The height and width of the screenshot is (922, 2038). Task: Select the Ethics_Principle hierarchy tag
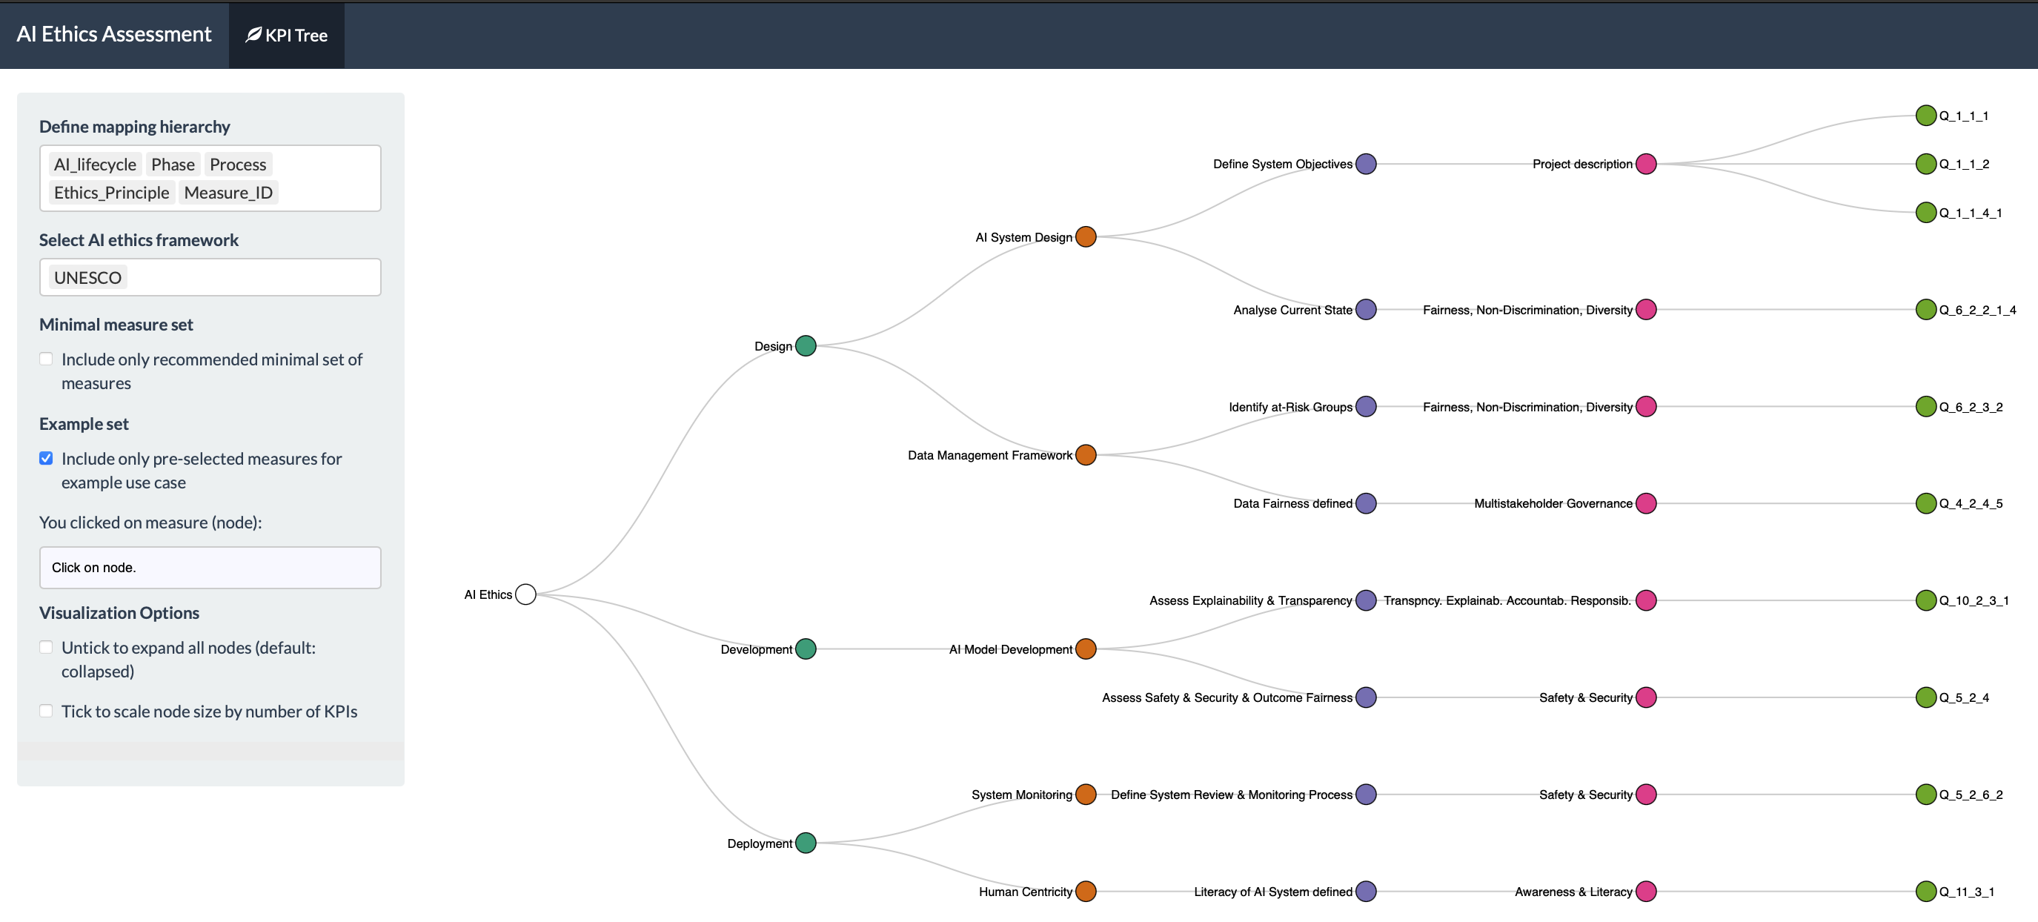coord(112,193)
